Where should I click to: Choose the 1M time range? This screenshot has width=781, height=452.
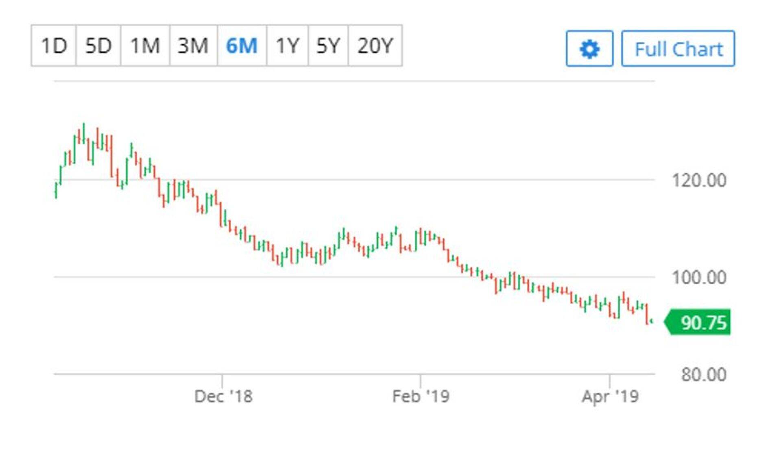coord(145,46)
